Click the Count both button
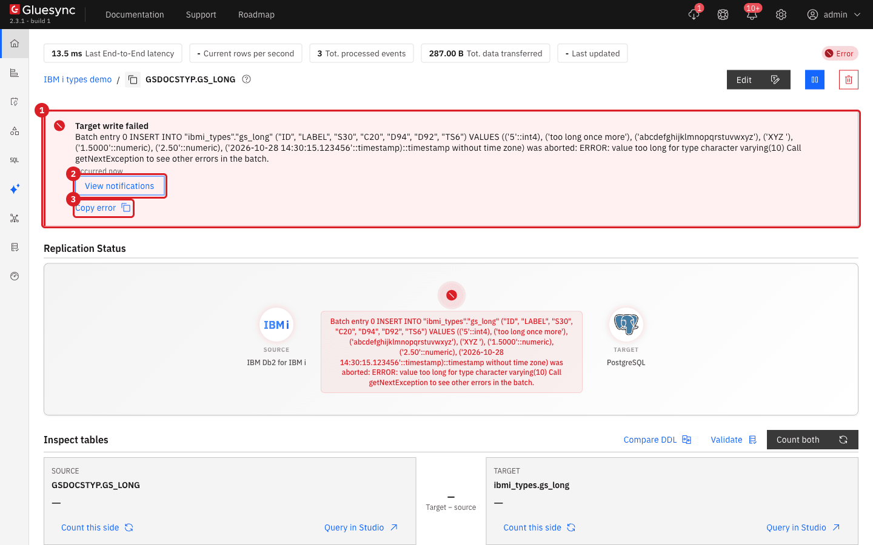Screen dimensions: 873x545 (x=812, y=440)
